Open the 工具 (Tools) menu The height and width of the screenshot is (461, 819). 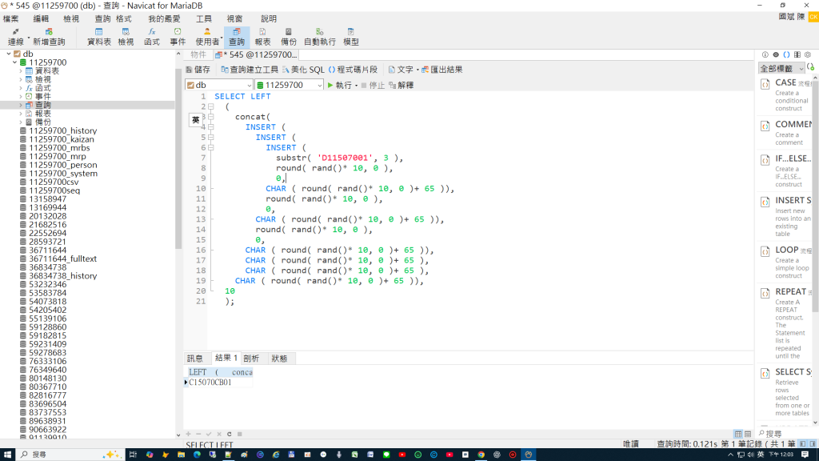point(204,19)
